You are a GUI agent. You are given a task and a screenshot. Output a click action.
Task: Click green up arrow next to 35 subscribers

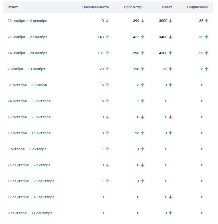(x=207, y=21)
